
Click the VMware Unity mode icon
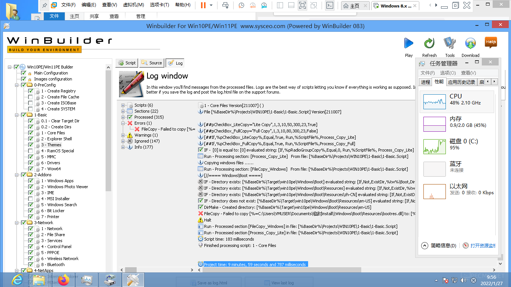pyautogui.click(x=314, y=5)
